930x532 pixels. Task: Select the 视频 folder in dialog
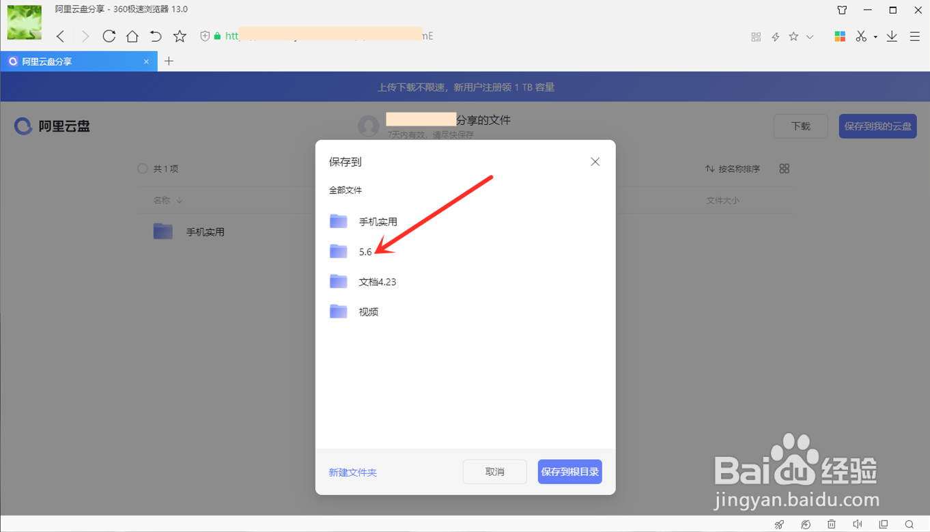[x=465, y=311]
